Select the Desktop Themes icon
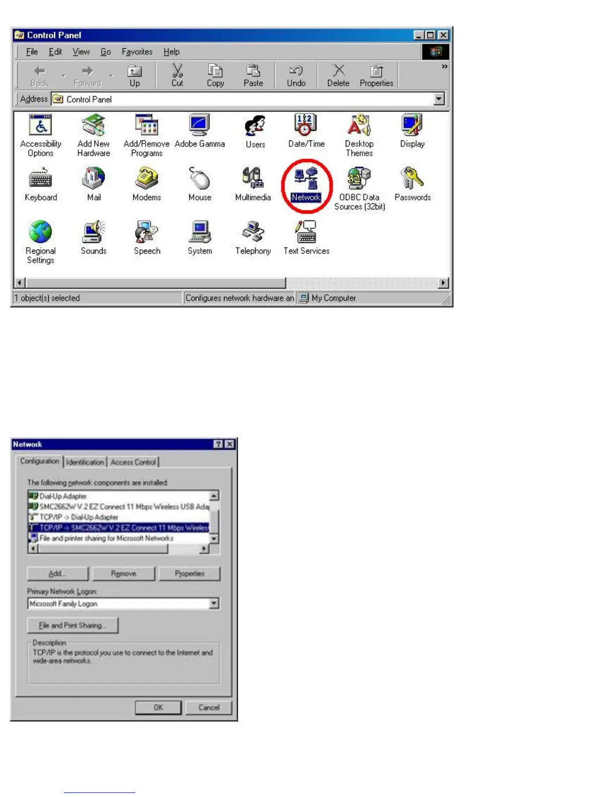This screenshot has height=797, width=616. 359,135
